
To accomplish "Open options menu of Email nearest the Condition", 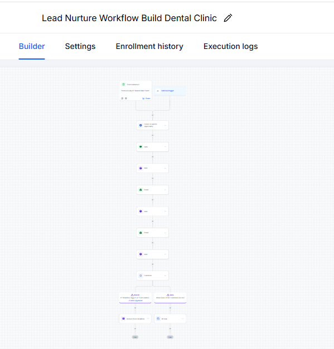I will (x=165, y=233).
